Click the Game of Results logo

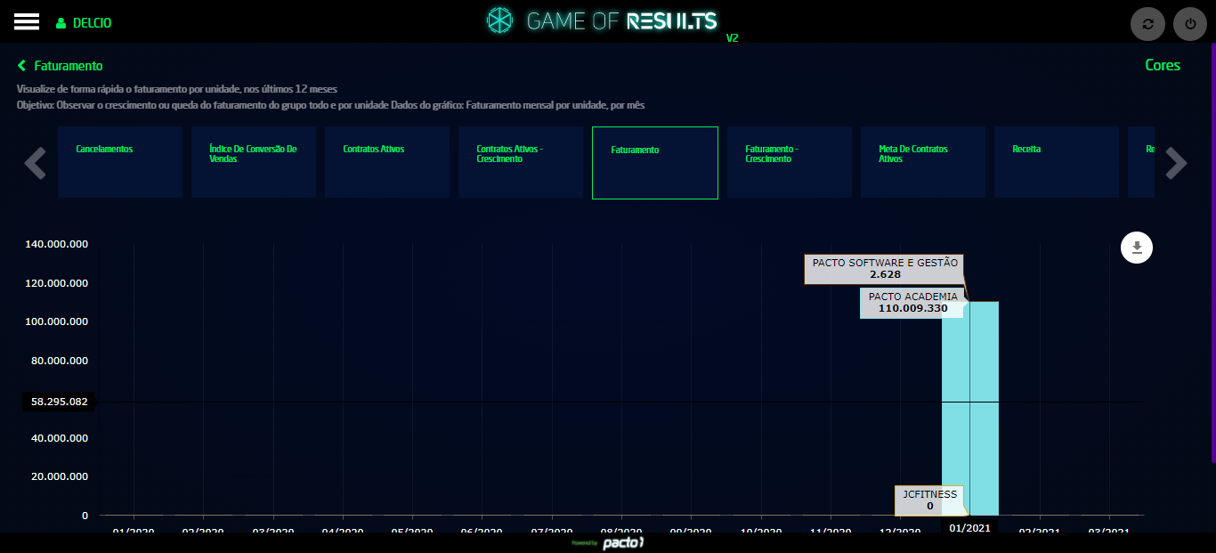pyautogui.click(x=614, y=21)
